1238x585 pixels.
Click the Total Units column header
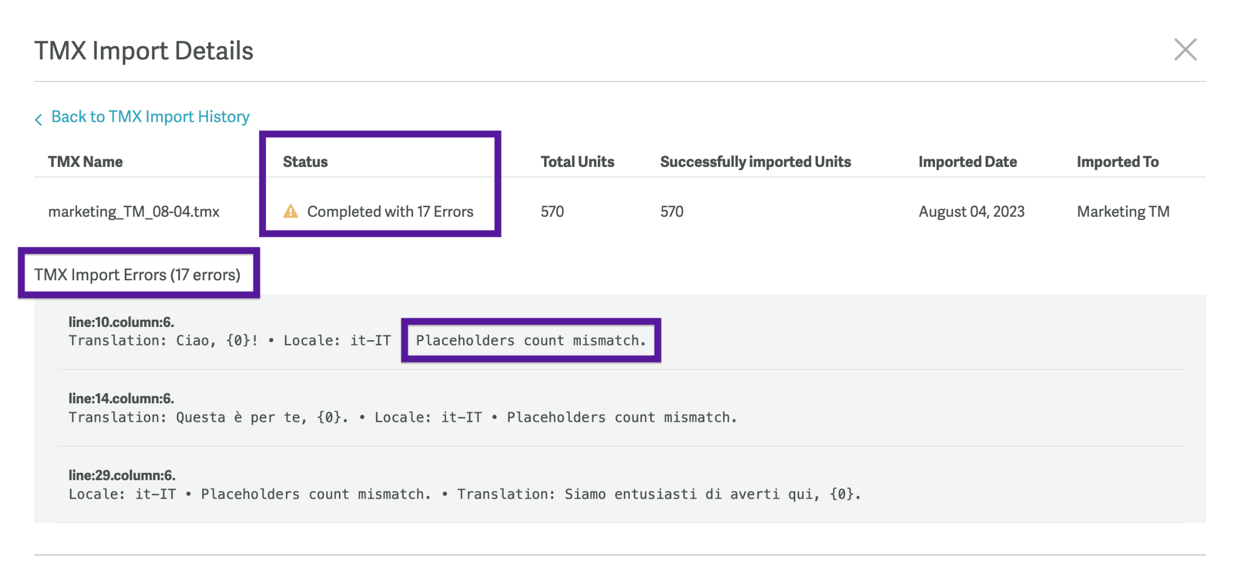pyautogui.click(x=577, y=162)
